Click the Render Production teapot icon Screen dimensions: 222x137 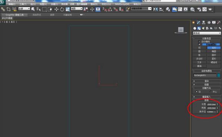click(210, 9)
